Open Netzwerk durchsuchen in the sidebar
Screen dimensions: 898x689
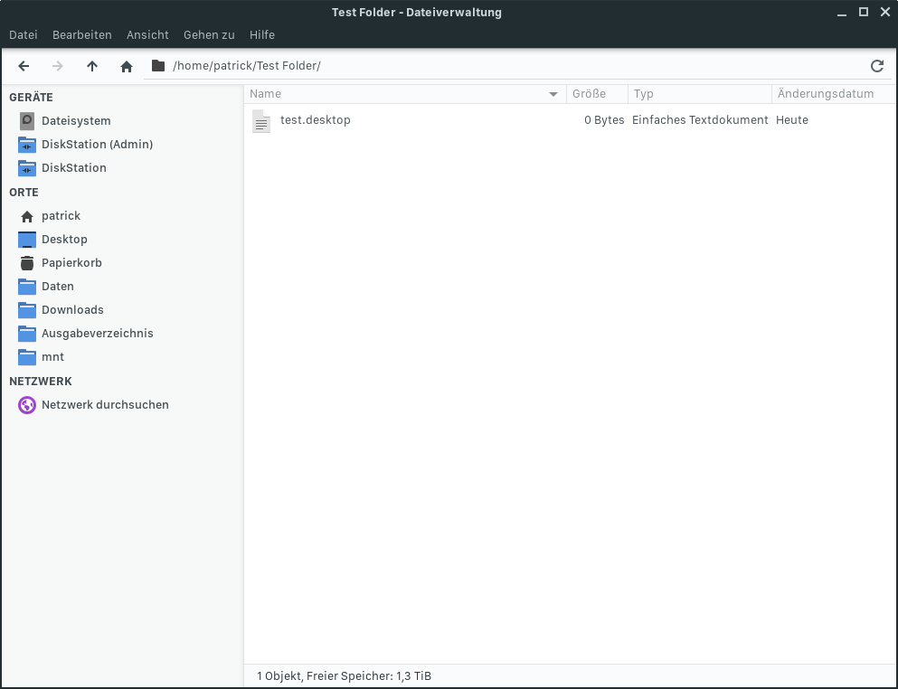click(105, 404)
